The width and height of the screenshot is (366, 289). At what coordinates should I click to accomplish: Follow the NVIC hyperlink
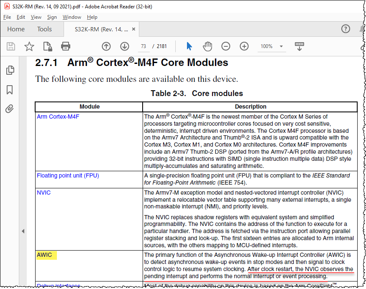coord(44,193)
